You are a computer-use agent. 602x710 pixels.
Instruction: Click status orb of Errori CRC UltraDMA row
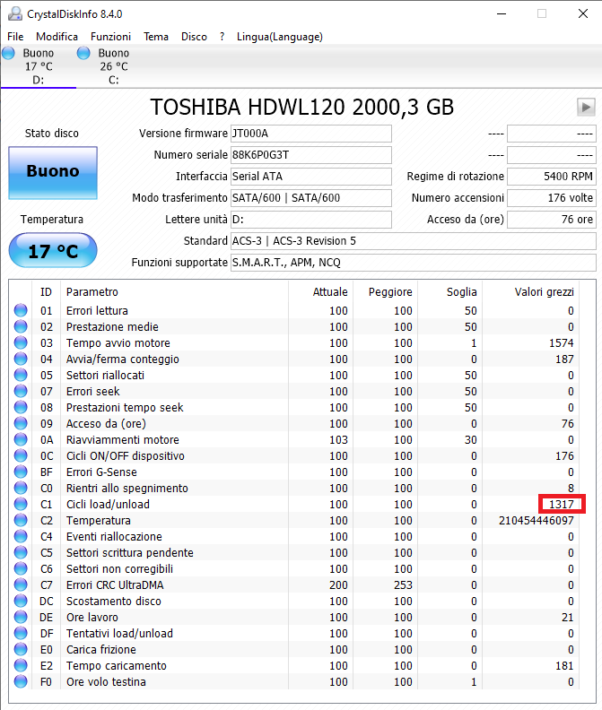(x=21, y=584)
